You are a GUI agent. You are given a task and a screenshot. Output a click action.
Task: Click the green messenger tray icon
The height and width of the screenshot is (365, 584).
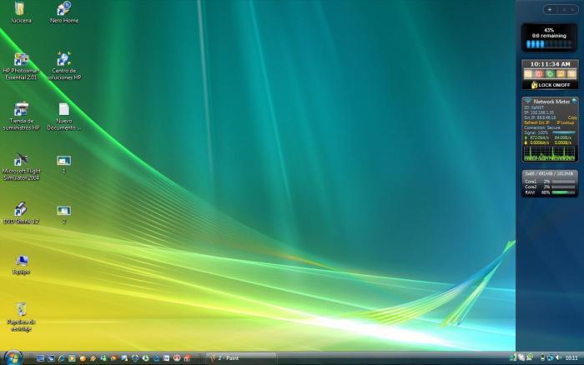pos(530,357)
